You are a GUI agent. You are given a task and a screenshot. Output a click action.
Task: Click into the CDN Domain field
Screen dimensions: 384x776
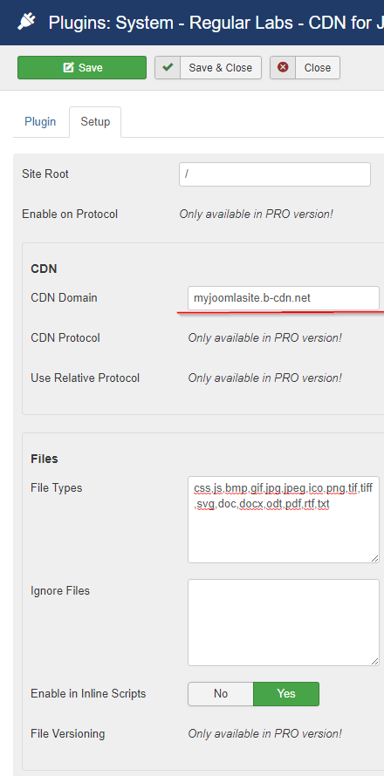tap(284, 298)
